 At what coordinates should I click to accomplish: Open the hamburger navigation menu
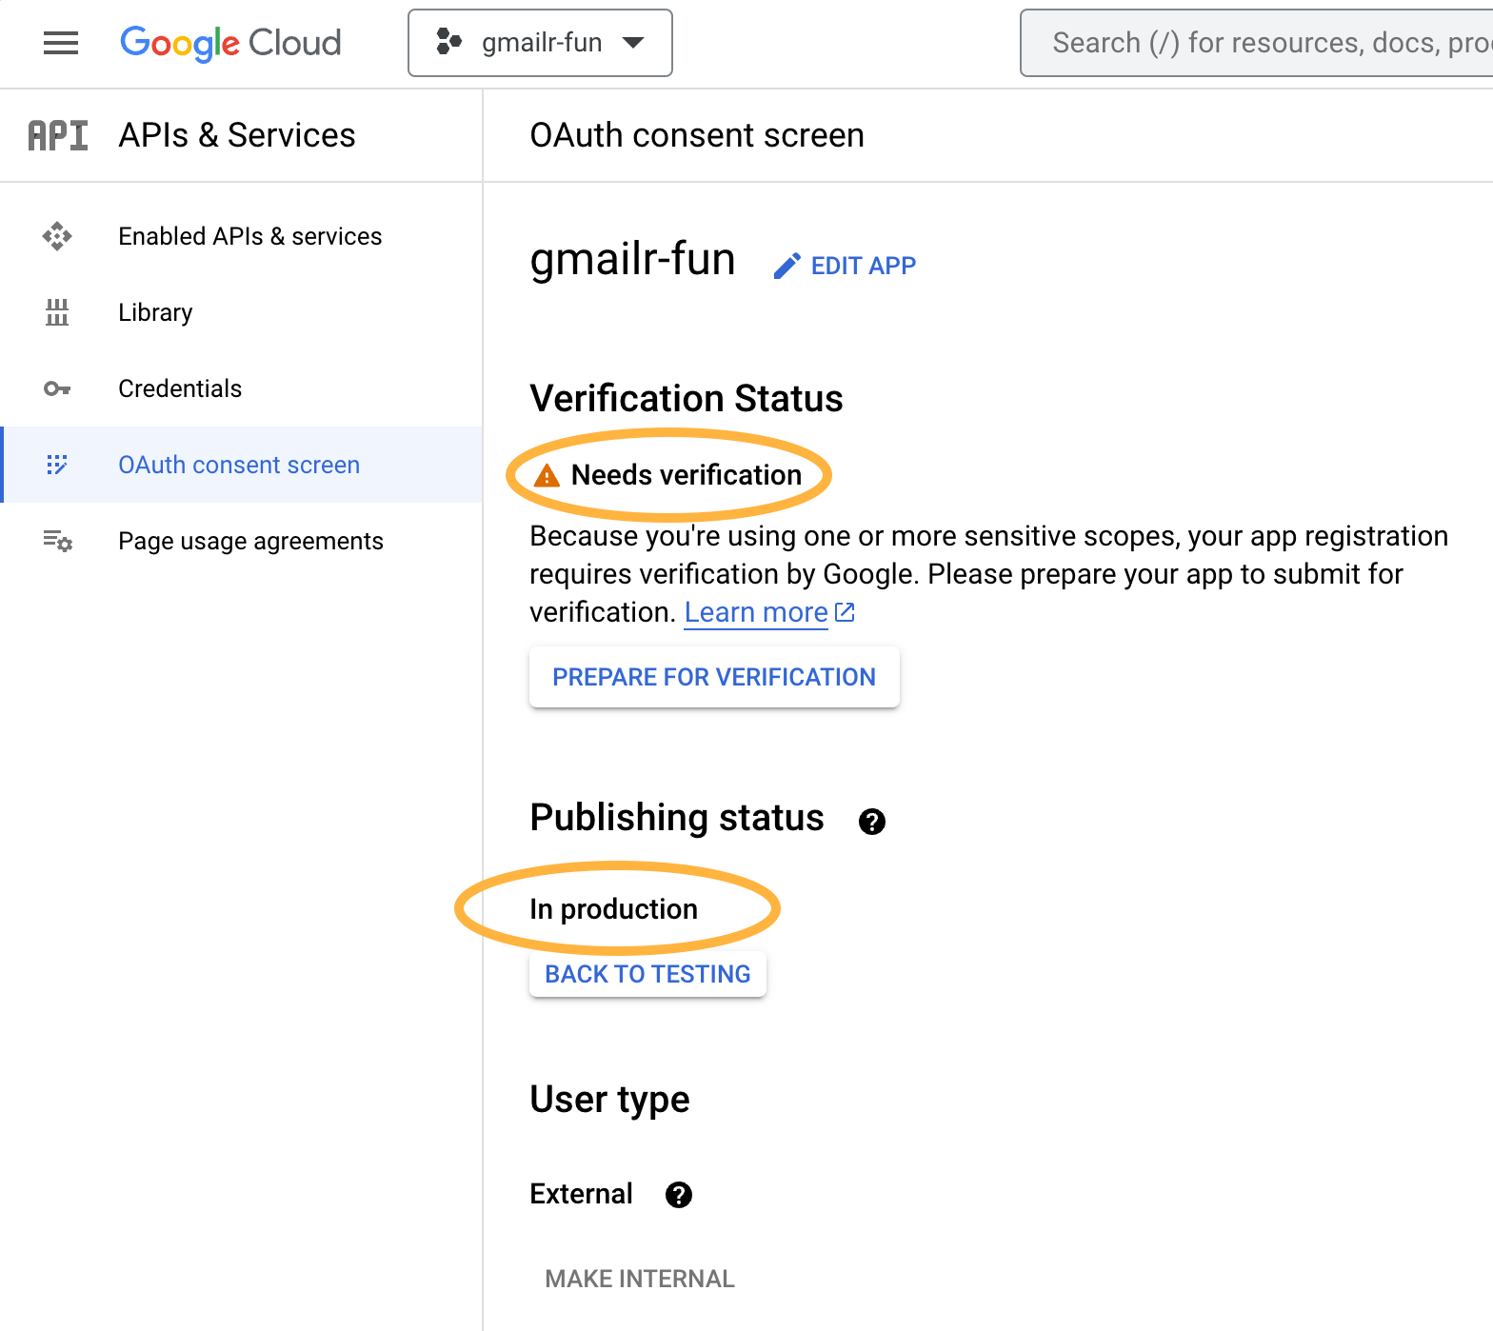[61, 43]
